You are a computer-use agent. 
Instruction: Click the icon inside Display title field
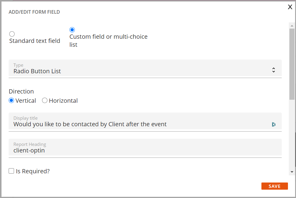point(274,124)
